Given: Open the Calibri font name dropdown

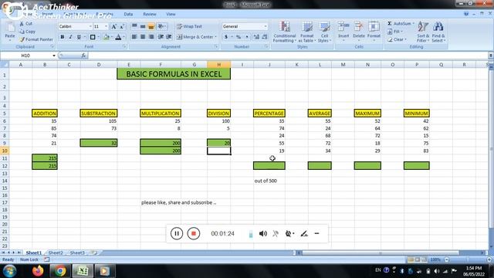Looking at the screenshot, I should pos(90,26).
